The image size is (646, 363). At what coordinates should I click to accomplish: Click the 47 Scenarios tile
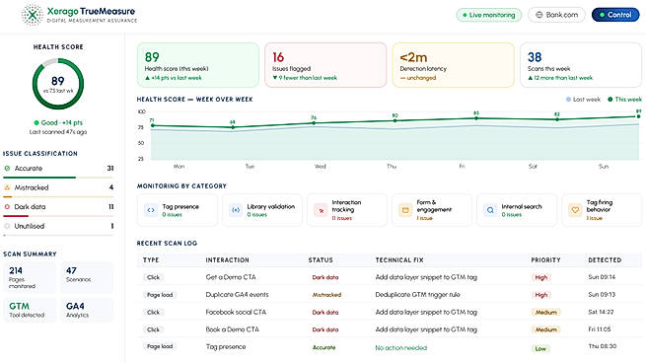(x=87, y=277)
